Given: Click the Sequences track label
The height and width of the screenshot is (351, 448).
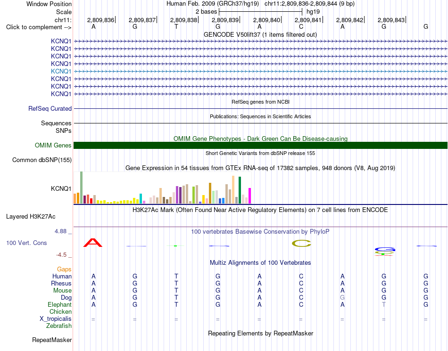Looking at the screenshot, I should coord(56,123).
